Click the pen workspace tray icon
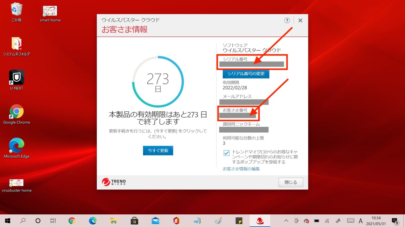 click(x=338, y=221)
